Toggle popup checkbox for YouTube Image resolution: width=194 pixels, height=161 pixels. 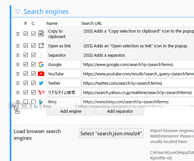[26, 74]
